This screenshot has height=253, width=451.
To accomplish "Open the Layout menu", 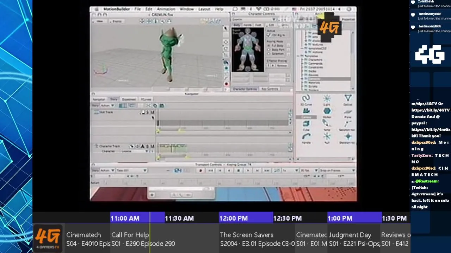I will point(204,9).
